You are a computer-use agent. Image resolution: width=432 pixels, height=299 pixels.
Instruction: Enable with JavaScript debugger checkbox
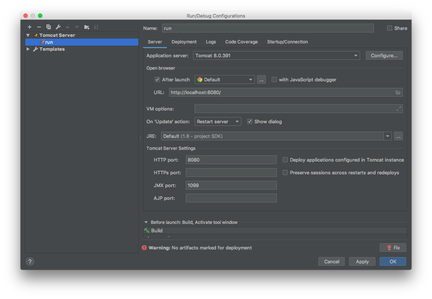click(274, 79)
